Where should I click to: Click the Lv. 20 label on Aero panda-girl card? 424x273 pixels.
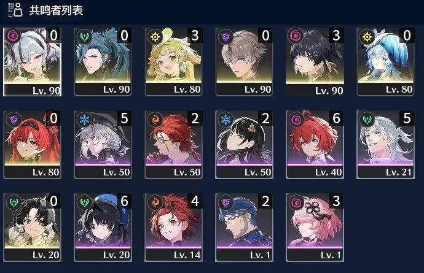click(45, 255)
